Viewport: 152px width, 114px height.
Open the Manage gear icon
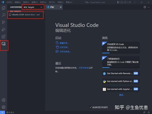tap(4, 107)
